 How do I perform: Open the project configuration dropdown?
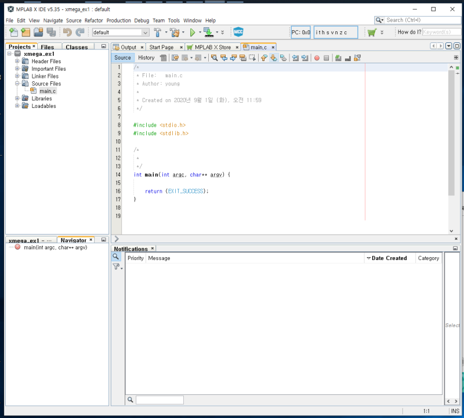[144, 33]
